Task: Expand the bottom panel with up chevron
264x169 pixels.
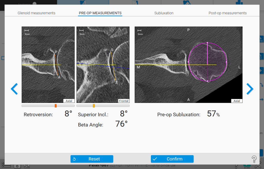Action: click(x=259, y=166)
